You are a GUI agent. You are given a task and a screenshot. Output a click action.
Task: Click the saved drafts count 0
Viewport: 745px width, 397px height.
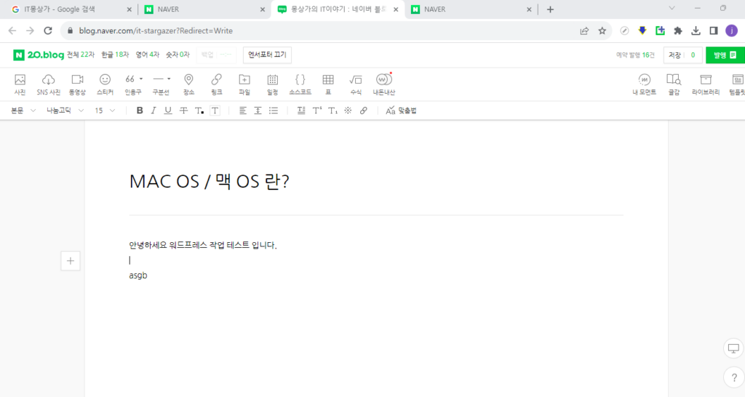(x=693, y=55)
